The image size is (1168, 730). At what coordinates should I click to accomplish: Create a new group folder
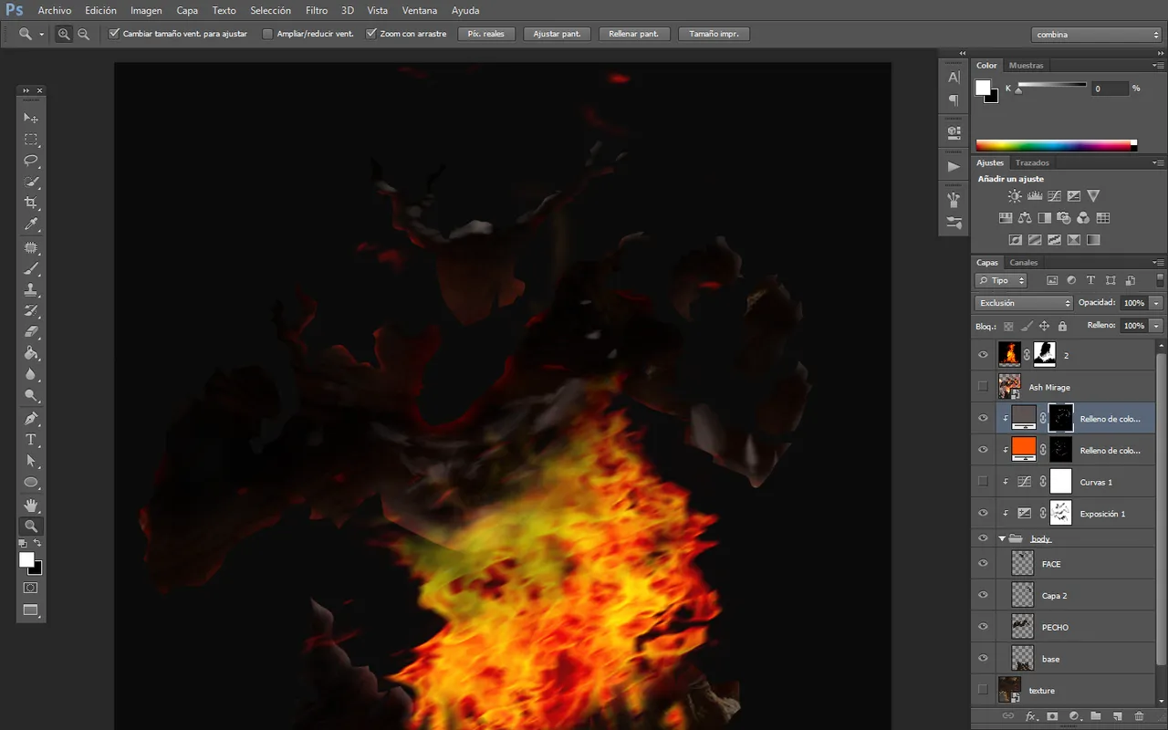tap(1096, 717)
